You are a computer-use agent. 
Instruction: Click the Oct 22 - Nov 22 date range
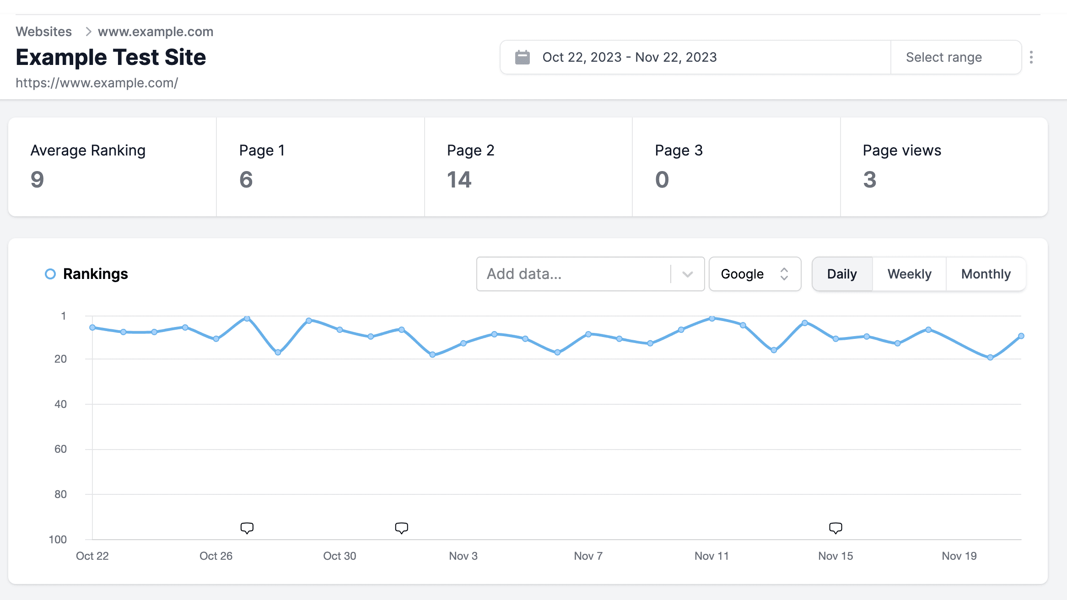point(629,57)
